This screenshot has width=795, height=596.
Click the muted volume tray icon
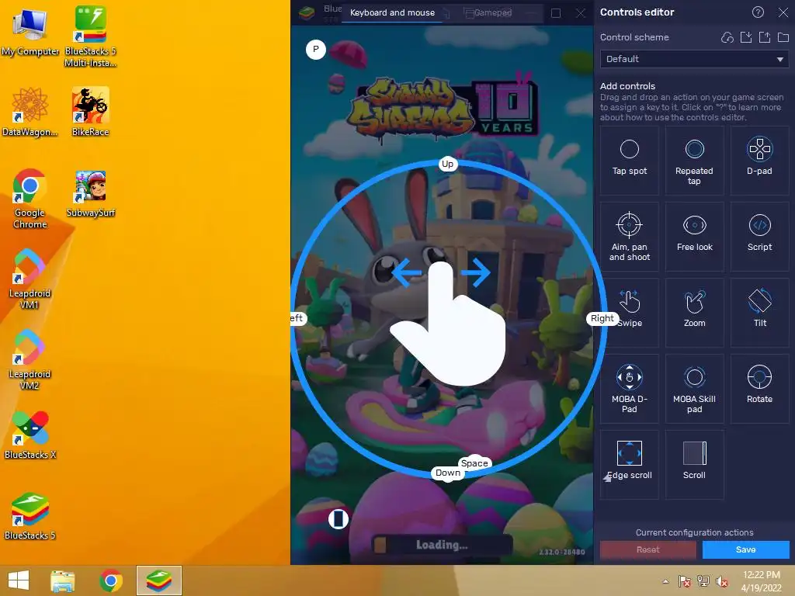click(721, 581)
